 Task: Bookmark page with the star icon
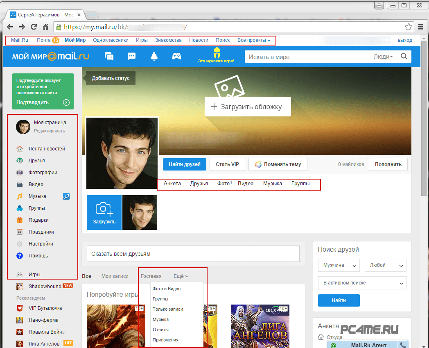409,27
